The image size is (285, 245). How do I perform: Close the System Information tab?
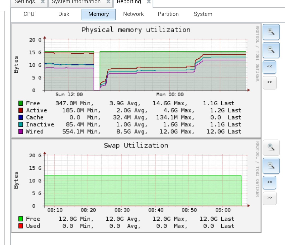(x=108, y=2)
